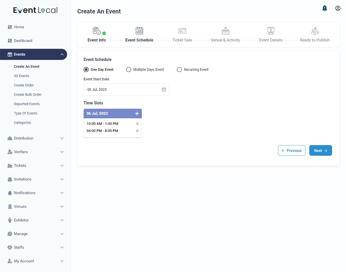Open the Ticket Sale step icon
Viewport: 346px width, 272px height.
pos(182,31)
